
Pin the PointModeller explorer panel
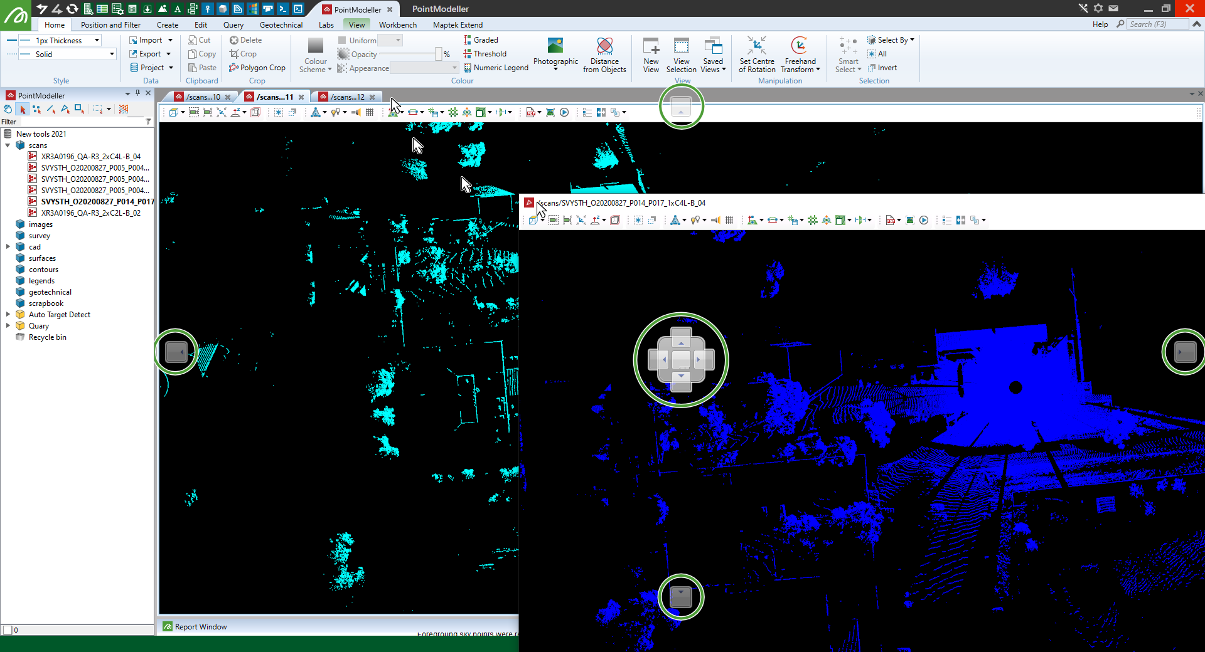pyautogui.click(x=138, y=93)
